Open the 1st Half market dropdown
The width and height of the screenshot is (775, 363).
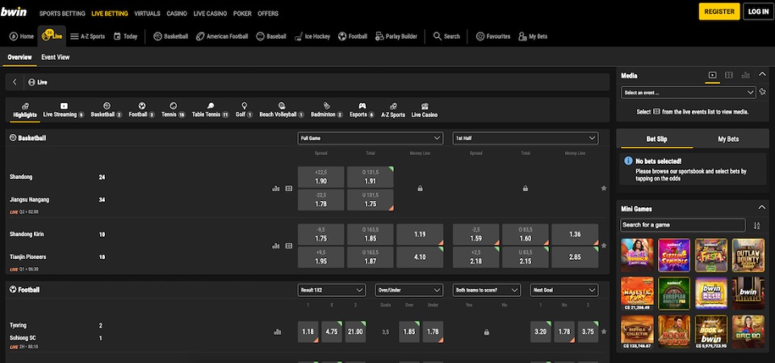point(526,138)
